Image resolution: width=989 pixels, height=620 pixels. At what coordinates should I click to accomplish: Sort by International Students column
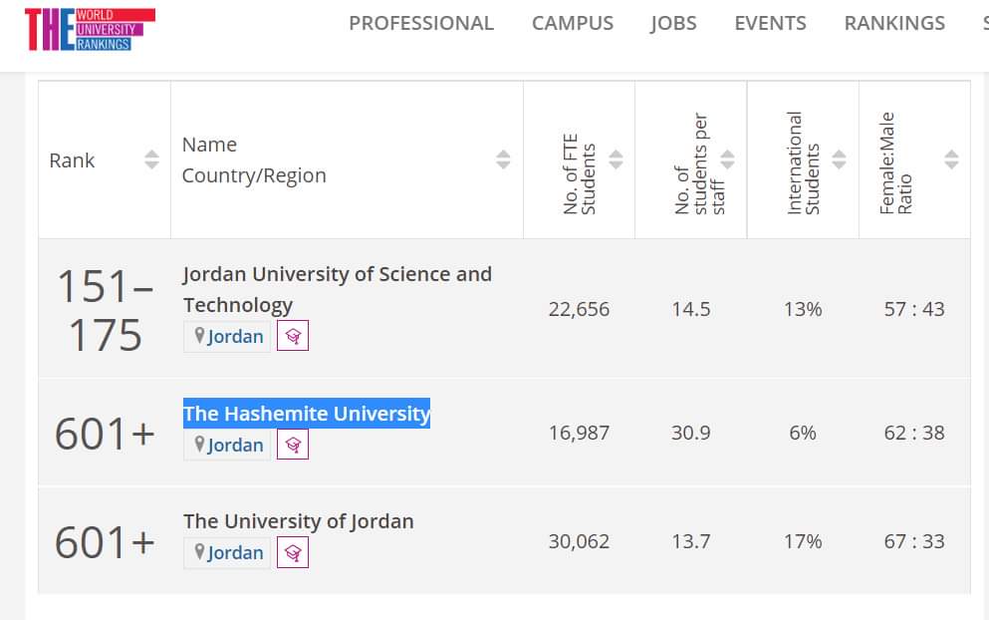[x=839, y=159]
